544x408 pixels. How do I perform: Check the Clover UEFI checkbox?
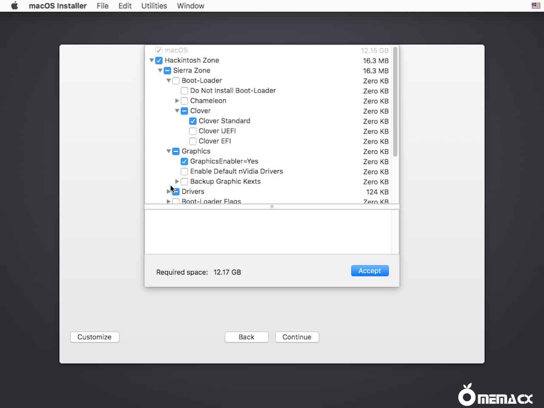(193, 131)
